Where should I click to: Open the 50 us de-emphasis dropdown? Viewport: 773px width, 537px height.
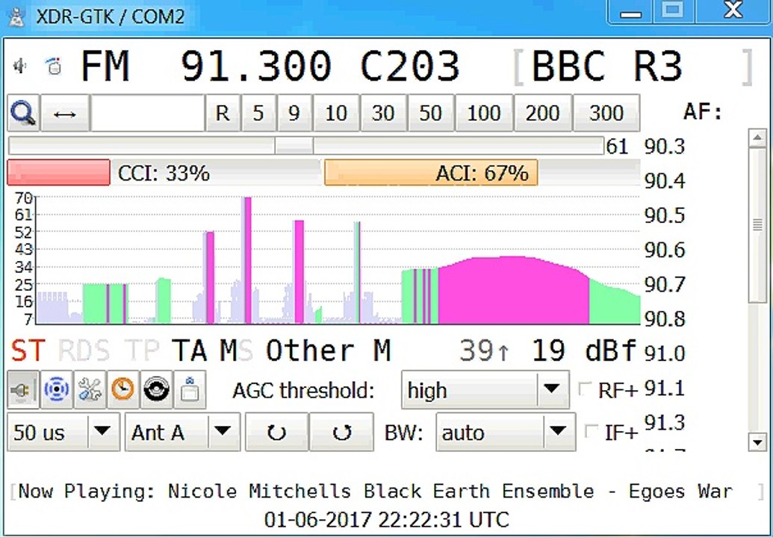[x=63, y=433]
